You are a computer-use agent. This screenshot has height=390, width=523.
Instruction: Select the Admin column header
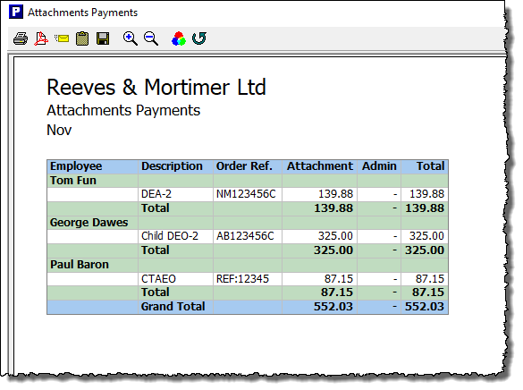tap(379, 166)
